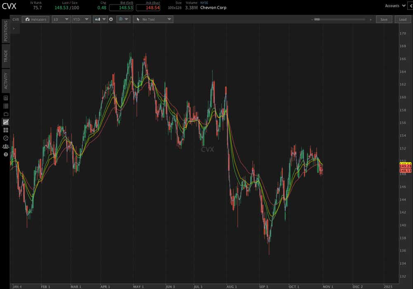
Task: Open the crosshair mode dropdown
Action: click(123, 19)
